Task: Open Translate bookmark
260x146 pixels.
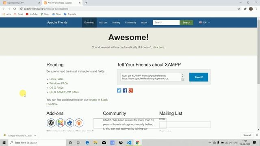Action: click(70, 14)
